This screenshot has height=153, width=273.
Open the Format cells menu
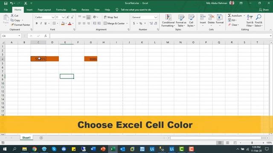coord(220,21)
